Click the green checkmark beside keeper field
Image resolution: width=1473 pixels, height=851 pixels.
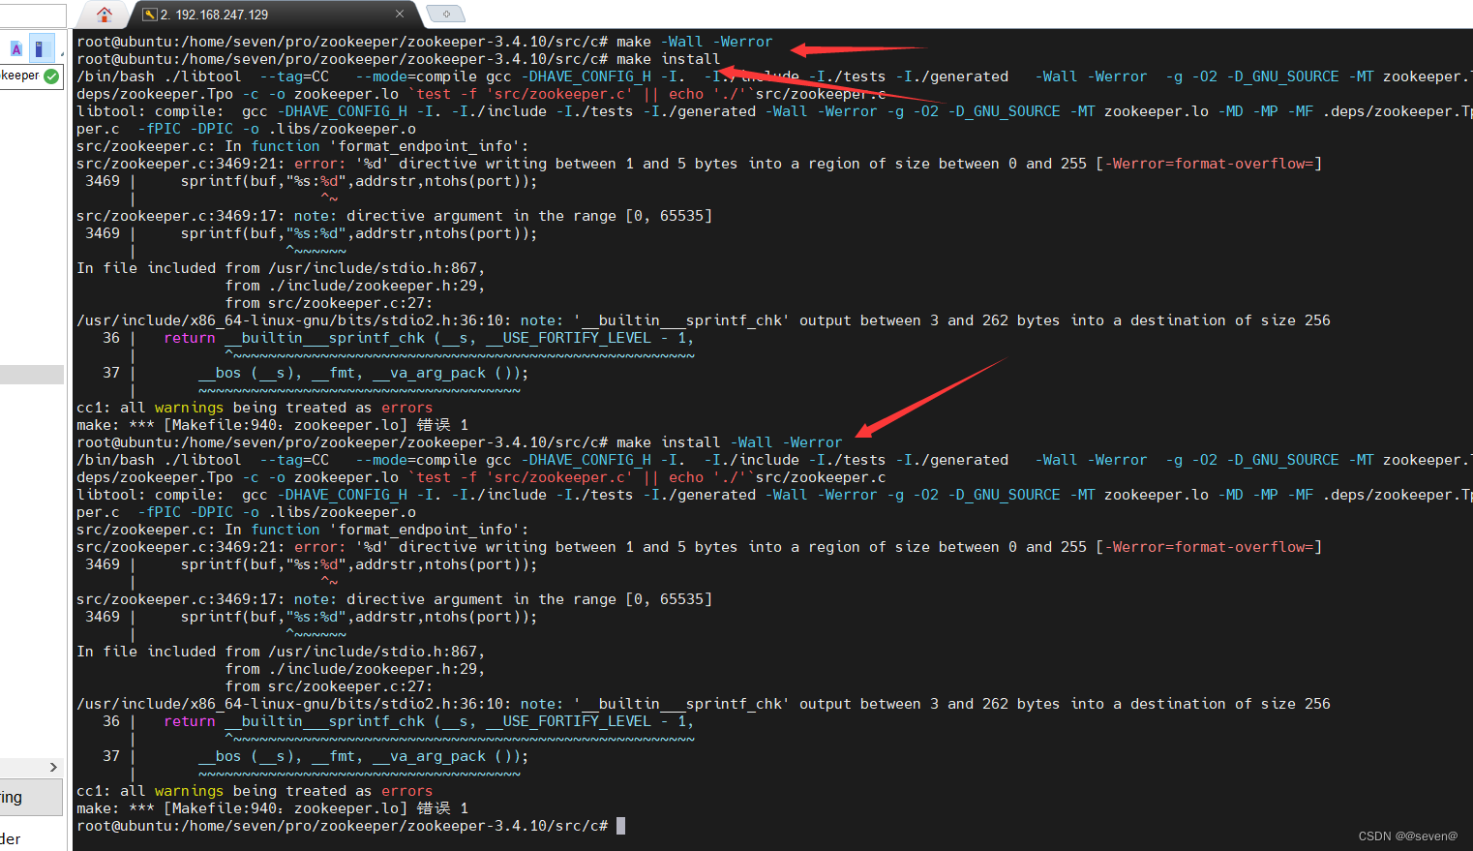(x=51, y=76)
